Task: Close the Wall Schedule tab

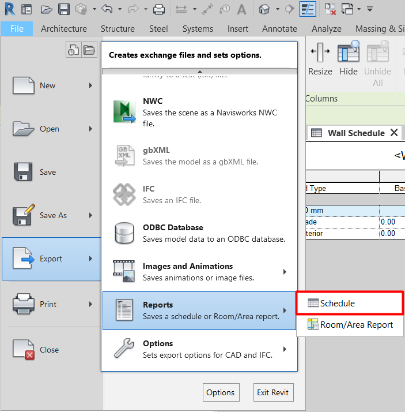Action: [394, 133]
